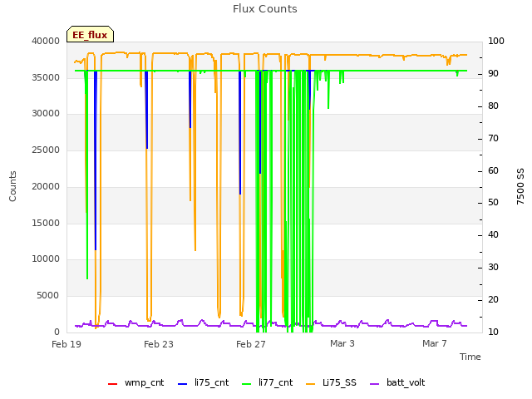Click the li75_cnt legend entry
532x399 pixels.
(203, 382)
